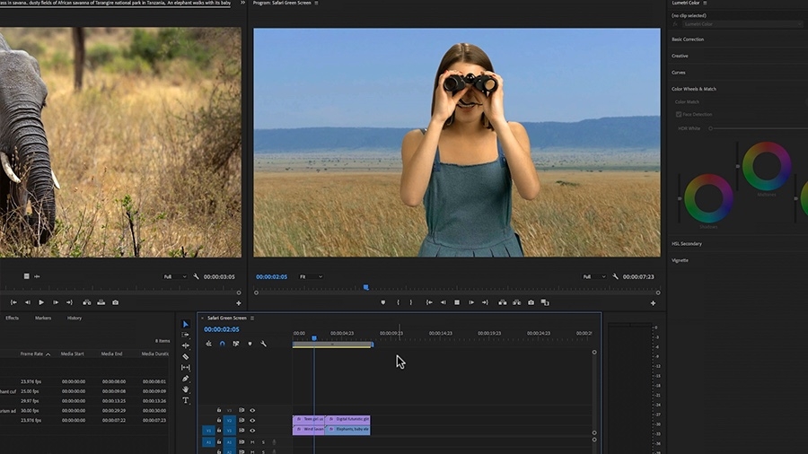
Task: Add a marker in the timeline header
Action: coord(250,344)
